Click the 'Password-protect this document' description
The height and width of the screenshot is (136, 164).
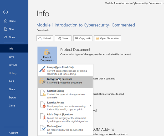[x=64, y=83]
